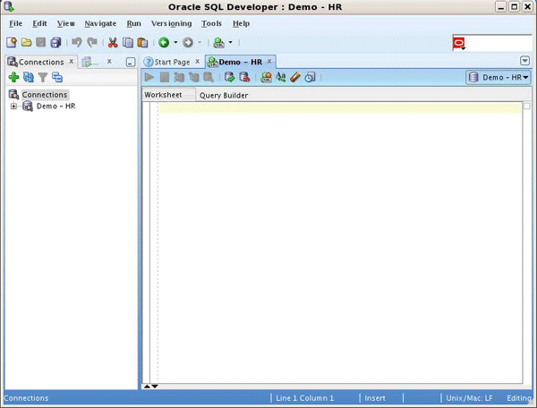
Task: Click into the search field top right
Action: coord(498,44)
